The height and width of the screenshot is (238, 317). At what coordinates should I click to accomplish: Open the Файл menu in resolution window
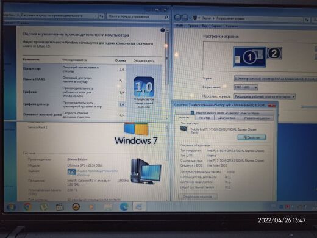[x=180, y=26]
